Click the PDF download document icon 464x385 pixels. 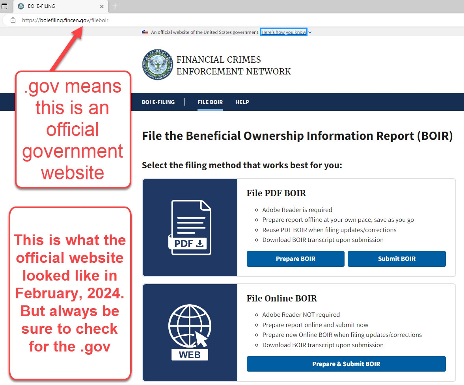click(190, 227)
